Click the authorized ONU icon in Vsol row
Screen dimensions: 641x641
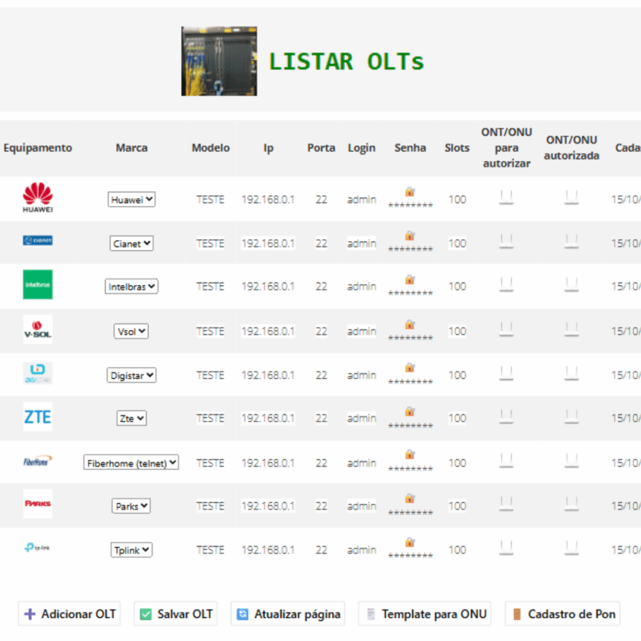click(571, 328)
